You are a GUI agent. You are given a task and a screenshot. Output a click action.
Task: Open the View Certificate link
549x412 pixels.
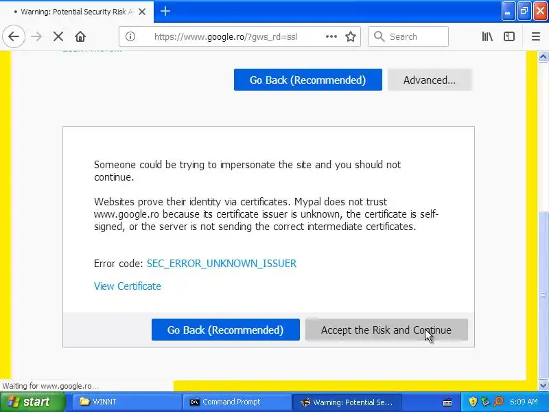coord(128,286)
